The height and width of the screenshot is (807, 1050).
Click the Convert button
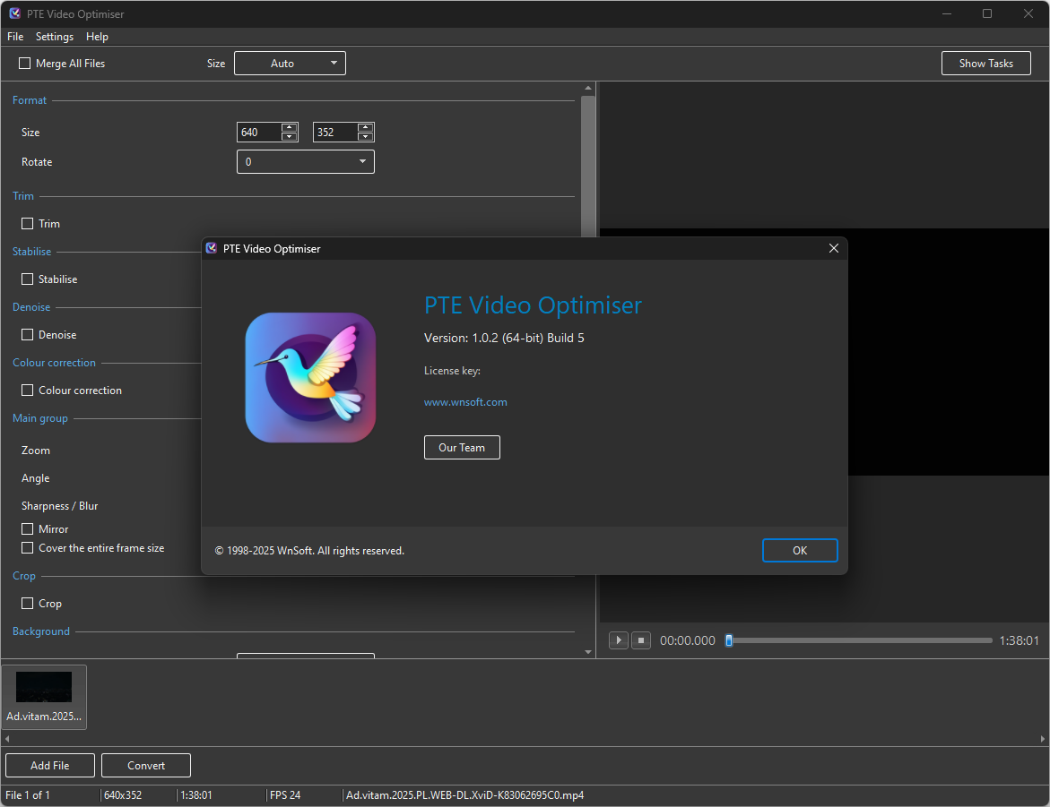point(146,766)
